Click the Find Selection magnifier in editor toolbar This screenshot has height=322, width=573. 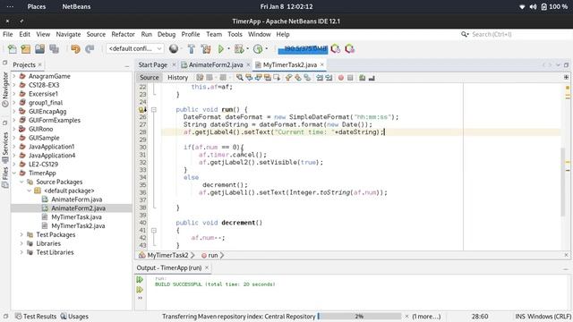click(x=239, y=78)
